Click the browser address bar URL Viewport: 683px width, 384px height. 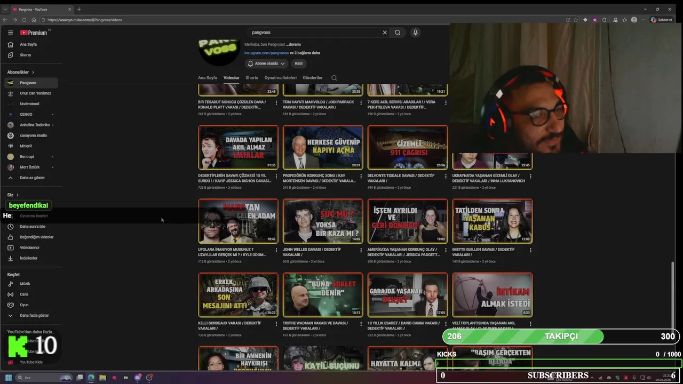click(84, 20)
